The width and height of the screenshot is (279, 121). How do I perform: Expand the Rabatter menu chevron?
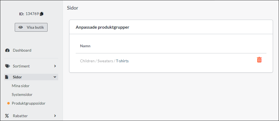pos(55,116)
